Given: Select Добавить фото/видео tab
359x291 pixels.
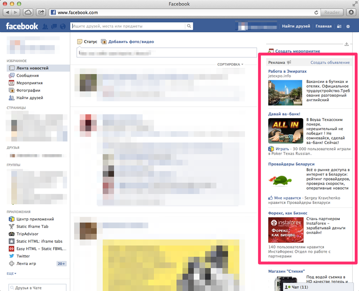Looking at the screenshot, I should click(x=128, y=42).
